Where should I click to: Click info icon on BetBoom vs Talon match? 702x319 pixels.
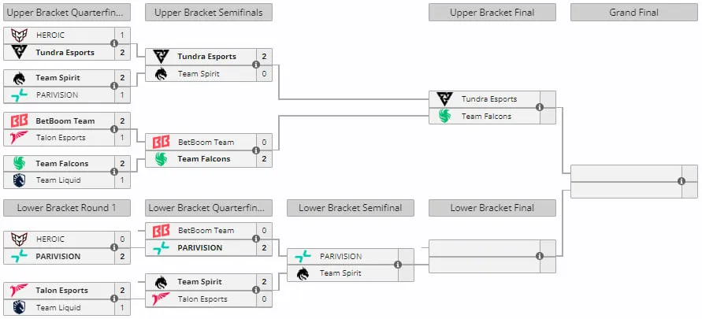tap(114, 129)
